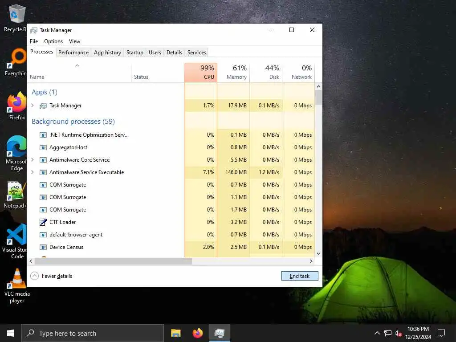
Task: Sort by the Status column header
Action: click(x=158, y=73)
